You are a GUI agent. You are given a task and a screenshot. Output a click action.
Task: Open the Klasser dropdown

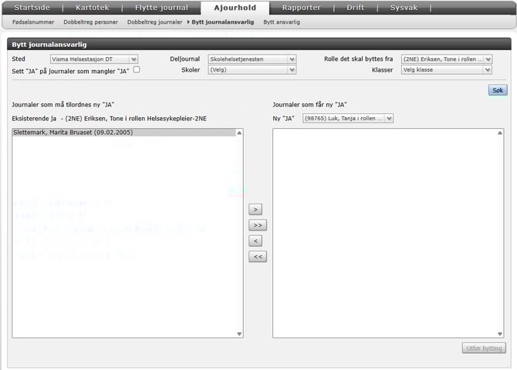[446, 70]
